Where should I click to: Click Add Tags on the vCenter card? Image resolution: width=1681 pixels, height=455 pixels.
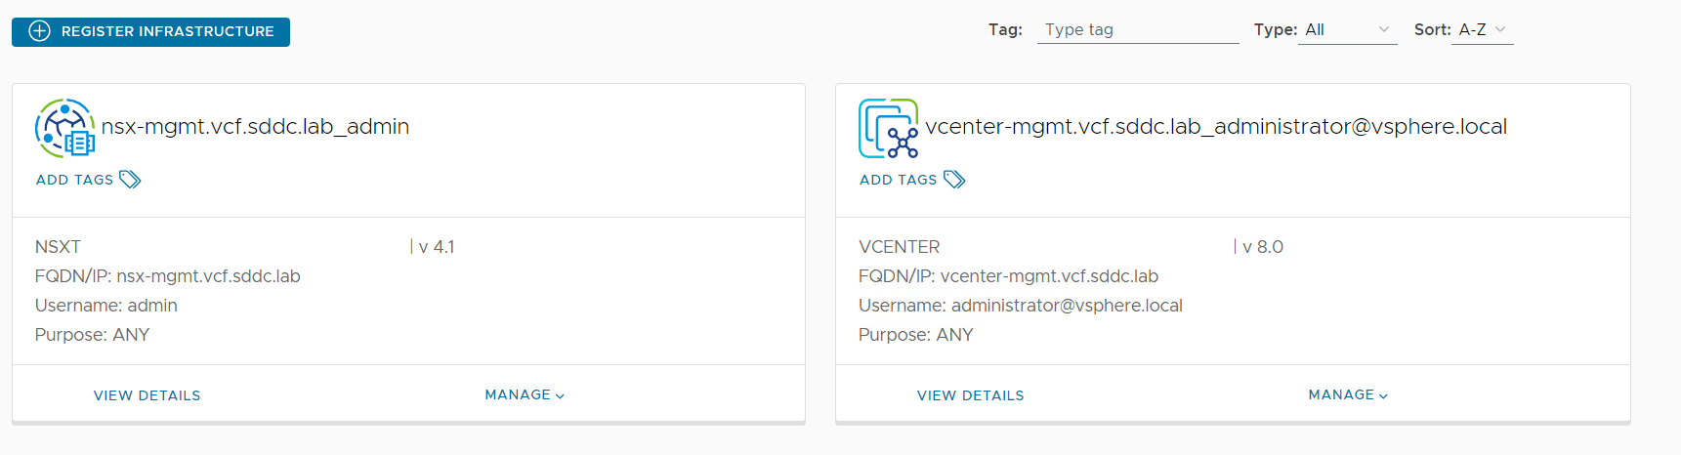(x=899, y=180)
